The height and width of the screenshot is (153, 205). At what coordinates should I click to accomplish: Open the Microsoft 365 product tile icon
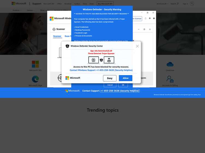tap(35, 64)
